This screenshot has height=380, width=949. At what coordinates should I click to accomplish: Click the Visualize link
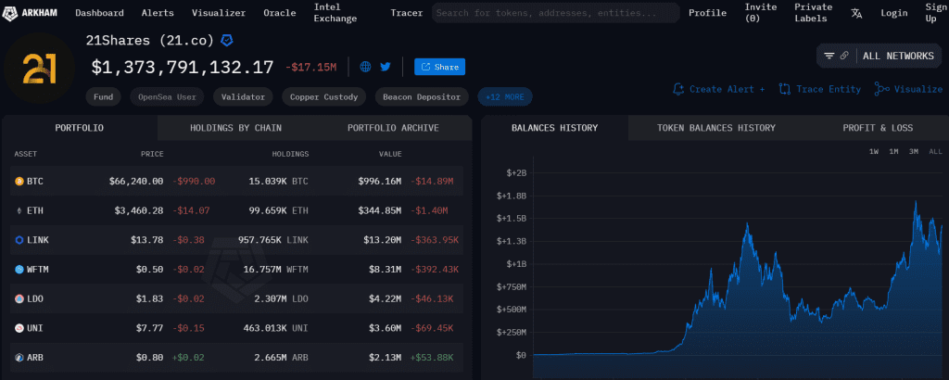pos(908,89)
